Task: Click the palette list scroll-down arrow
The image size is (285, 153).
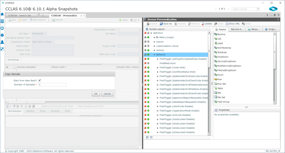Action: (x=275, y=103)
